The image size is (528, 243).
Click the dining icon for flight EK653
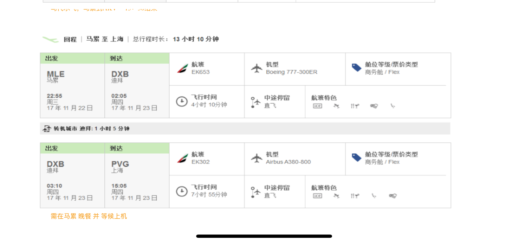click(355, 106)
